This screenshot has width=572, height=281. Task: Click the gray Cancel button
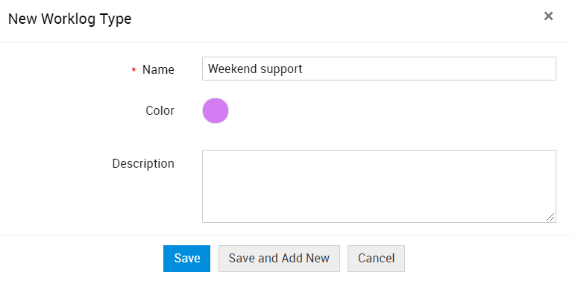tap(376, 259)
